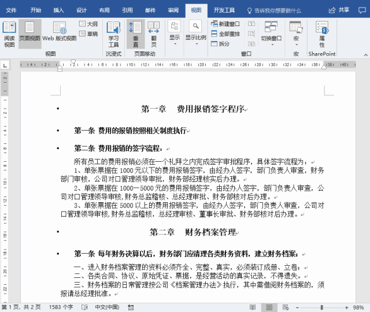Open the Review (审阅) tab
The image size is (370, 312).
click(x=173, y=10)
